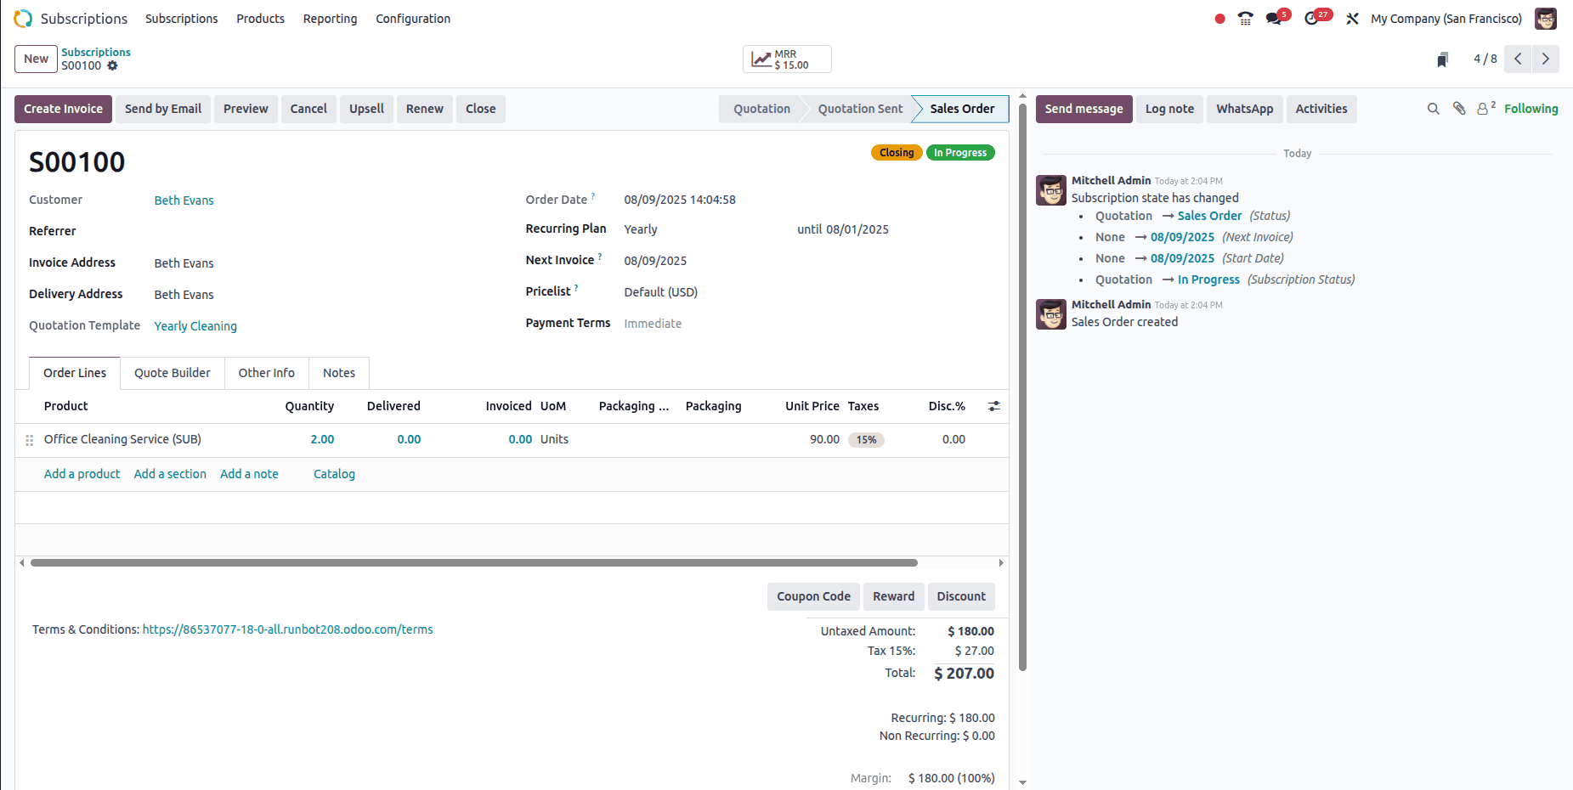Click the red recording indicator icon
Viewport: 1573px width, 790px height.
point(1219,19)
